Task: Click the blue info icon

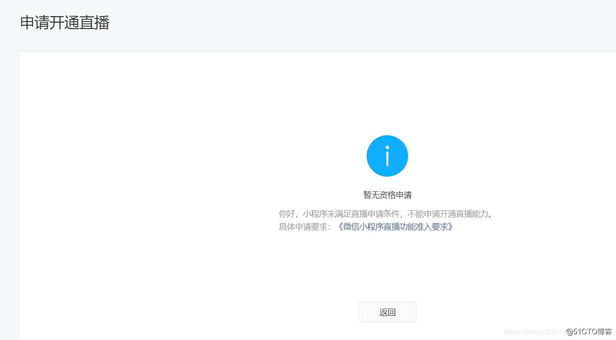Action: (387, 156)
